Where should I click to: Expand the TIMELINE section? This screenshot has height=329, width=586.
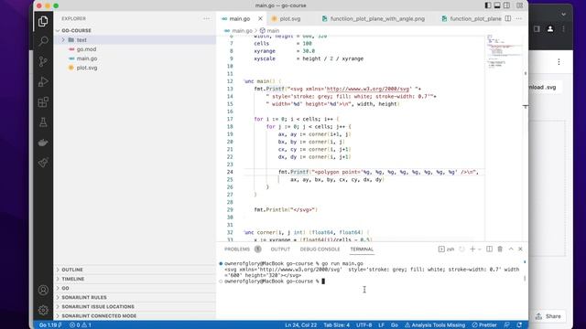tap(73, 279)
